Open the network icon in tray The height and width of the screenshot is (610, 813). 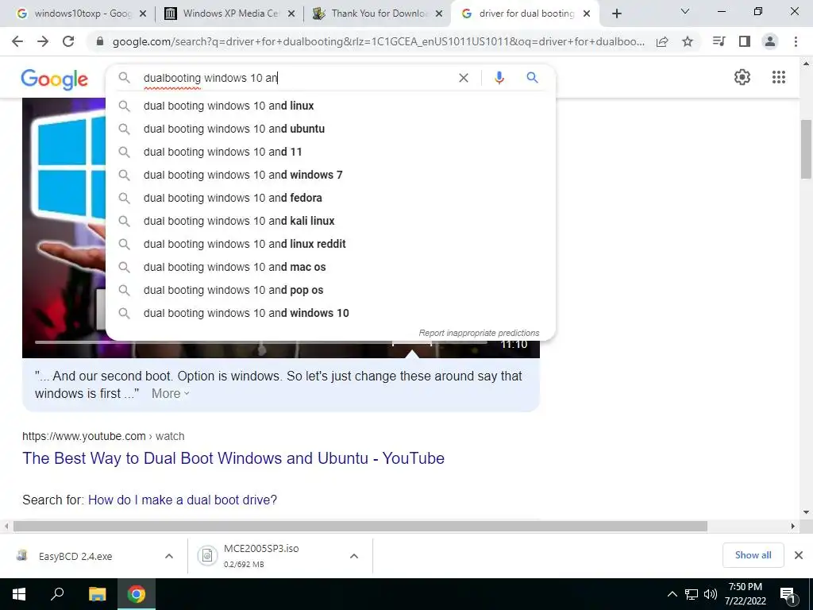tap(692, 594)
